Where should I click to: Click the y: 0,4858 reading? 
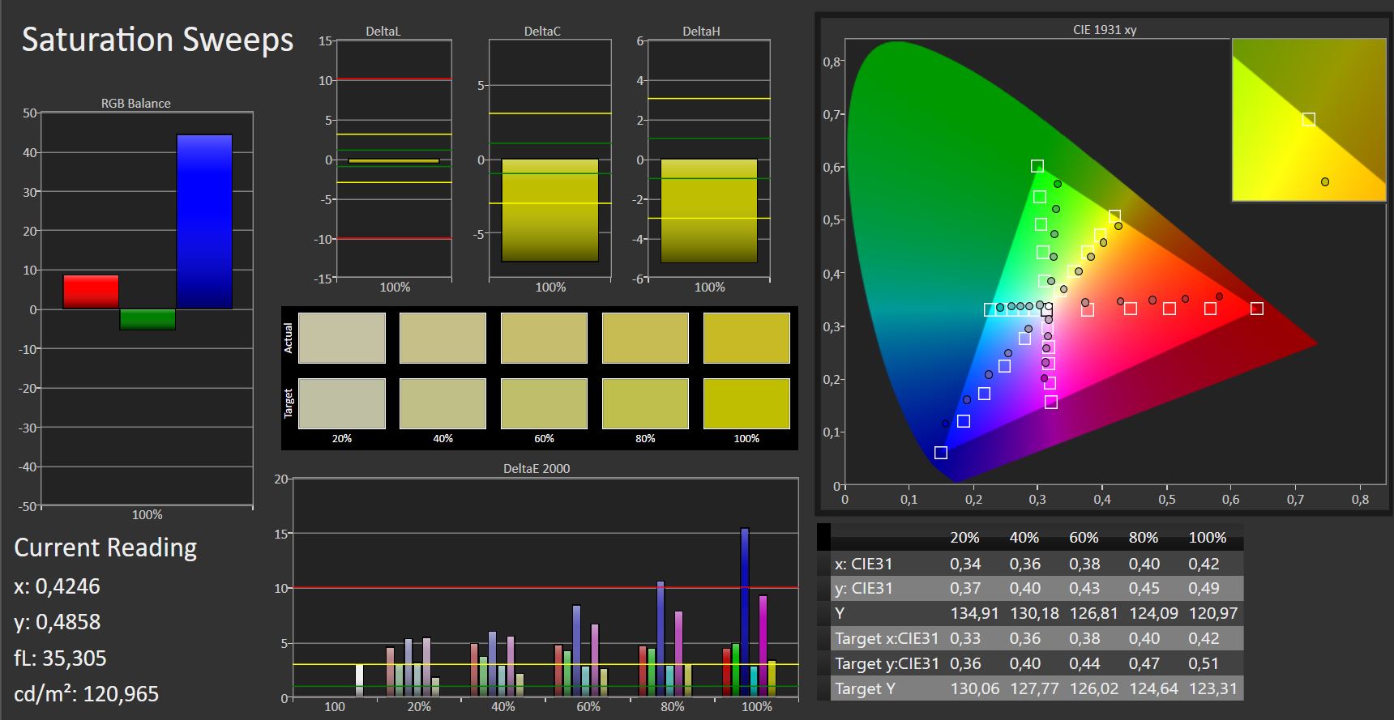pyautogui.click(x=58, y=622)
